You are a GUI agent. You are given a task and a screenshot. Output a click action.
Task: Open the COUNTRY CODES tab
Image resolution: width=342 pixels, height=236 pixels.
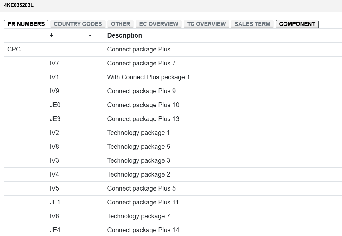tap(78, 24)
